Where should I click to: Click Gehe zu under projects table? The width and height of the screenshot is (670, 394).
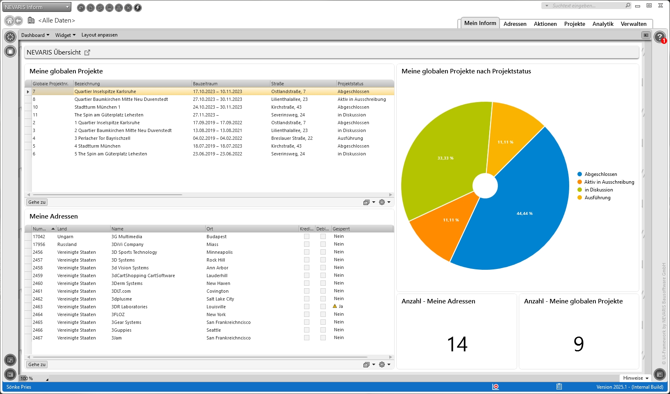pyautogui.click(x=37, y=202)
